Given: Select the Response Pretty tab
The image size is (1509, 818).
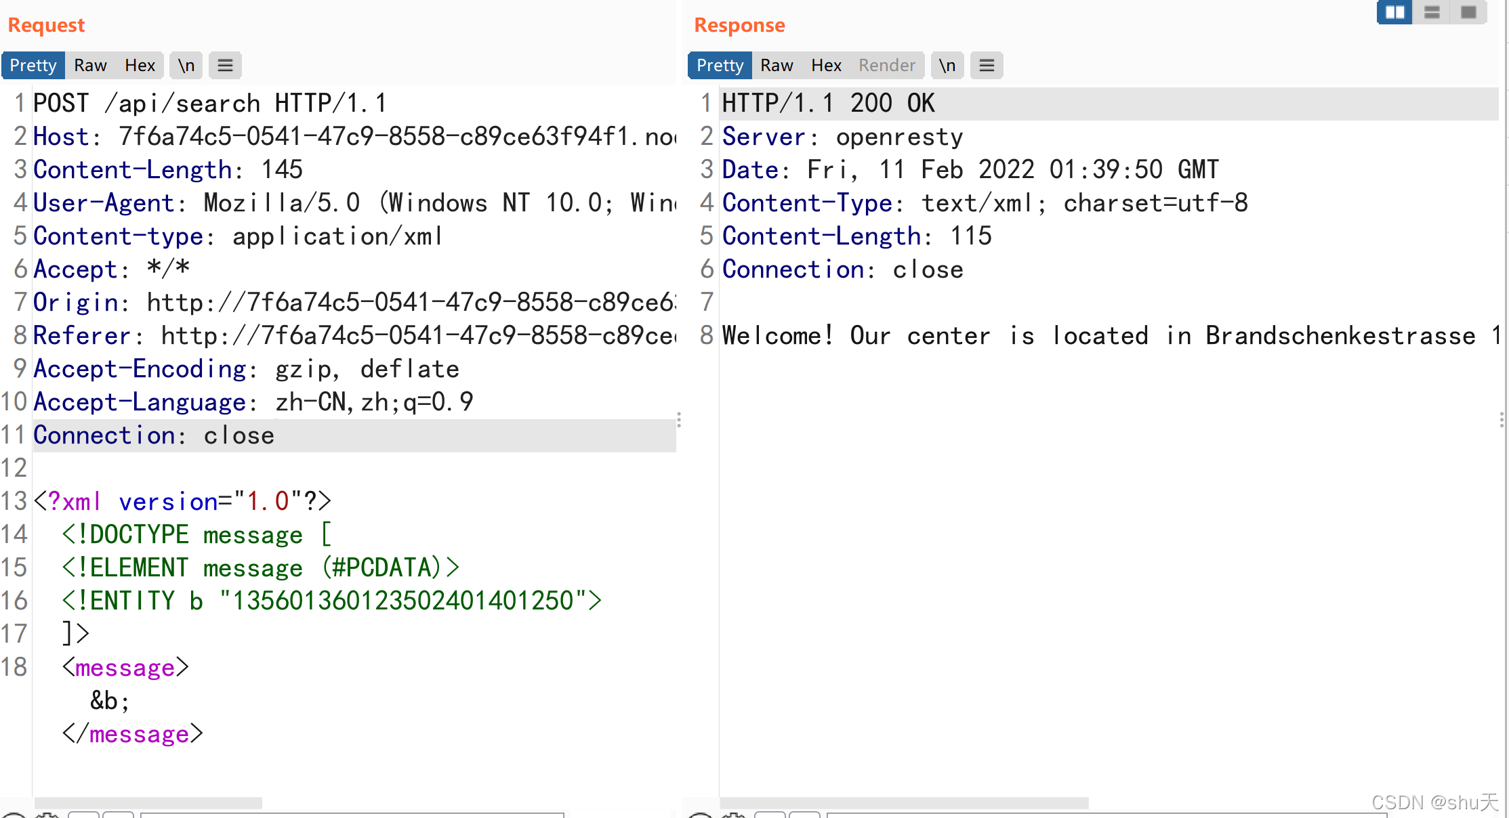Looking at the screenshot, I should point(720,66).
